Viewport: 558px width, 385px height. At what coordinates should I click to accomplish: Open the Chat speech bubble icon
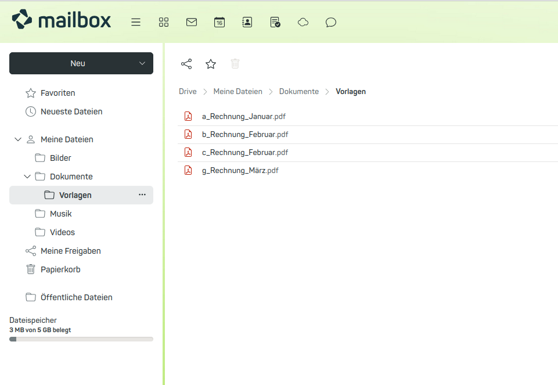330,22
